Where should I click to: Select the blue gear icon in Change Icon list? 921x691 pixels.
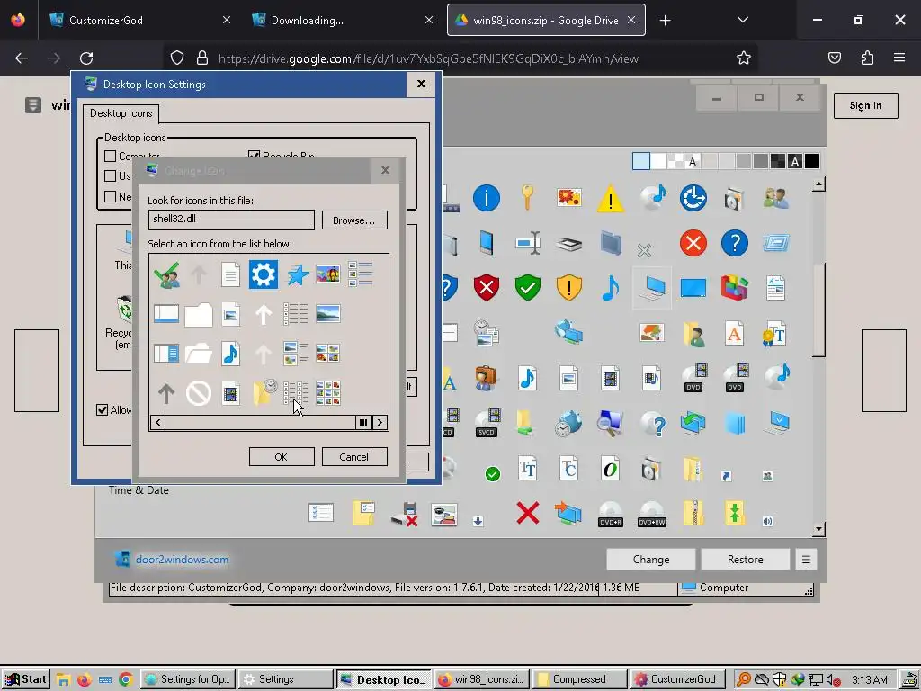(x=264, y=274)
